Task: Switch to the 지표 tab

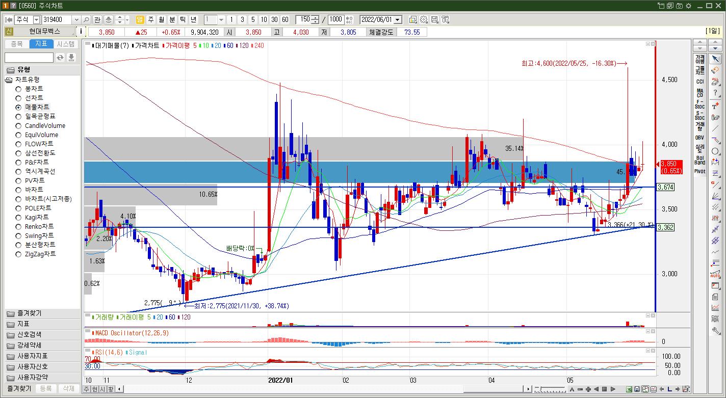Action: tap(41, 44)
